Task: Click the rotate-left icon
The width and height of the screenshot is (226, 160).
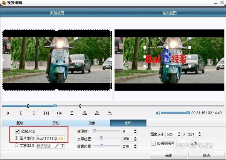Action: coord(97,113)
